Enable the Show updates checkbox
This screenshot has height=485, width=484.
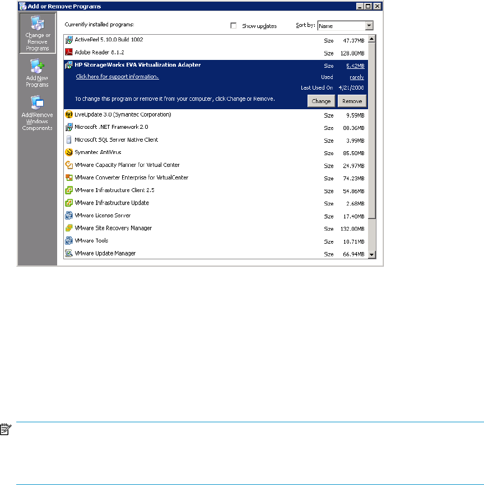pyautogui.click(x=234, y=26)
